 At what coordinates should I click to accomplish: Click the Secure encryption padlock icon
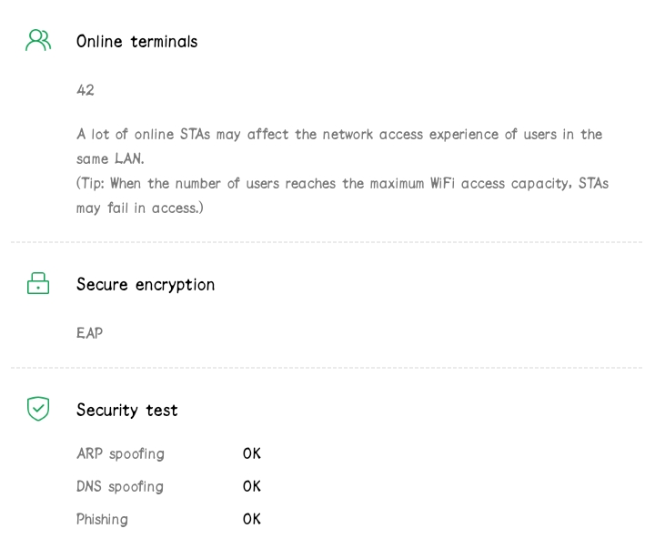[x=38, y=284]
